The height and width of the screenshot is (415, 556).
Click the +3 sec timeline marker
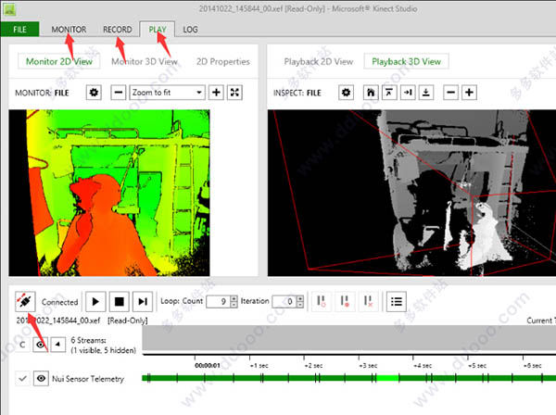point(368,365)
